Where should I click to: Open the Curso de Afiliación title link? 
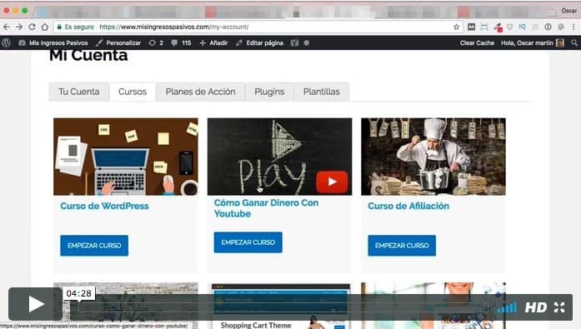tap(408, 206)
